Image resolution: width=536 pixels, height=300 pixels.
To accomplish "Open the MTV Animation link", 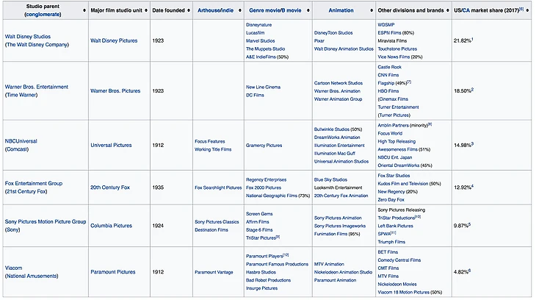I will coord(329,265).
